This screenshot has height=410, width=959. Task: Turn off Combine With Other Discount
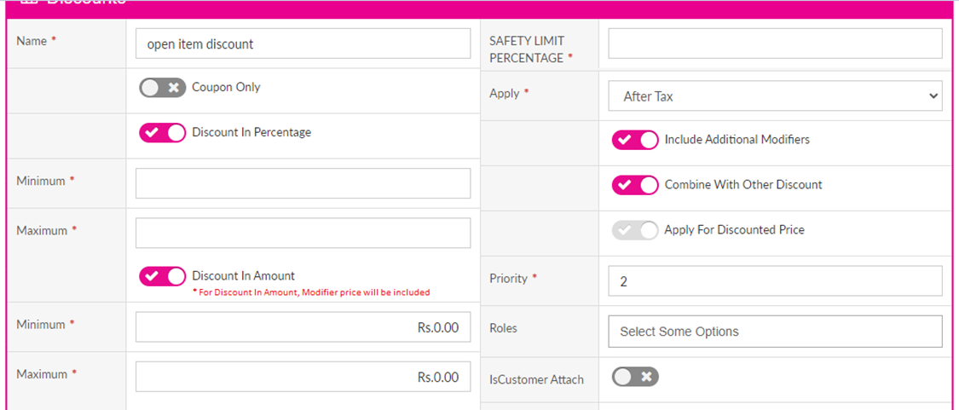(x=635, y=185)
